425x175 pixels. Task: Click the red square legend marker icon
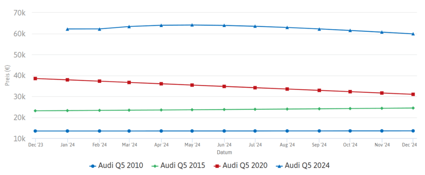[x=217, y=166]
